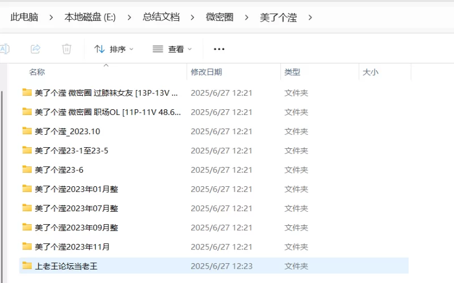Screen dimensions: 454x283
Task: Open the three-dot more options menu
Action: point(219,49)
